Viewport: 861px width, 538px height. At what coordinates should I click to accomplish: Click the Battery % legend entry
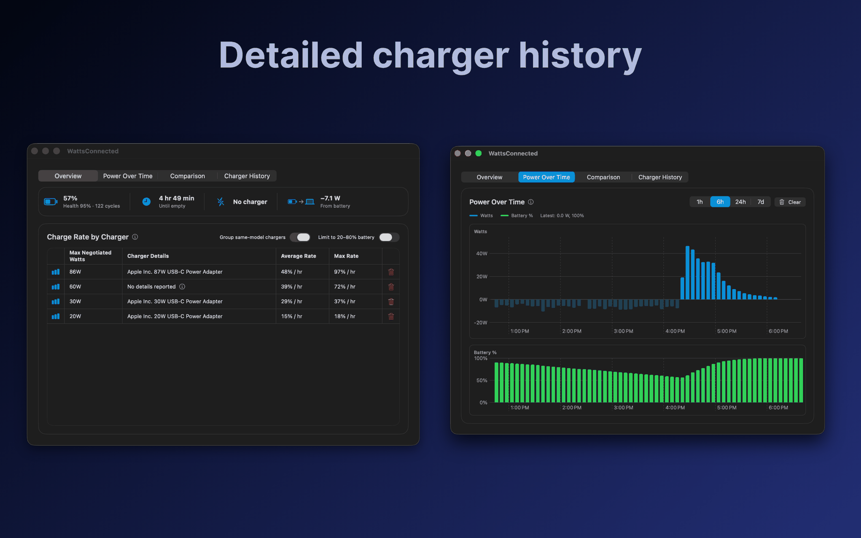[517, 216]
